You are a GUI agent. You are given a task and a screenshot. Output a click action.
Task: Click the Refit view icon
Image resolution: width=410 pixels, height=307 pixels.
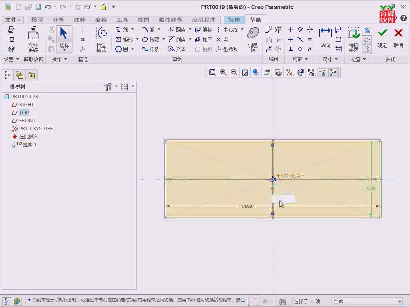coord(212,72)
